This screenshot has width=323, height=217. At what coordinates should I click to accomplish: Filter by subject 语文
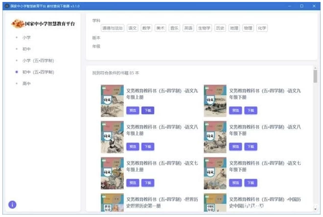pos(132,28)
